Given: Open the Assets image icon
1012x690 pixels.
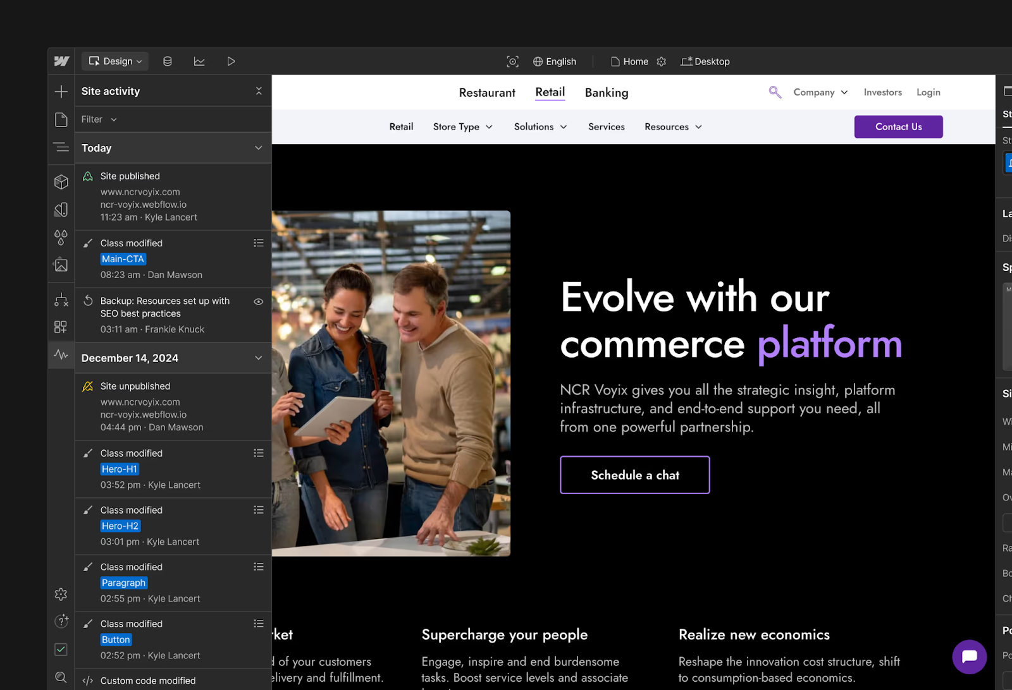Looking at the screenshot, I should pos(61,265).
